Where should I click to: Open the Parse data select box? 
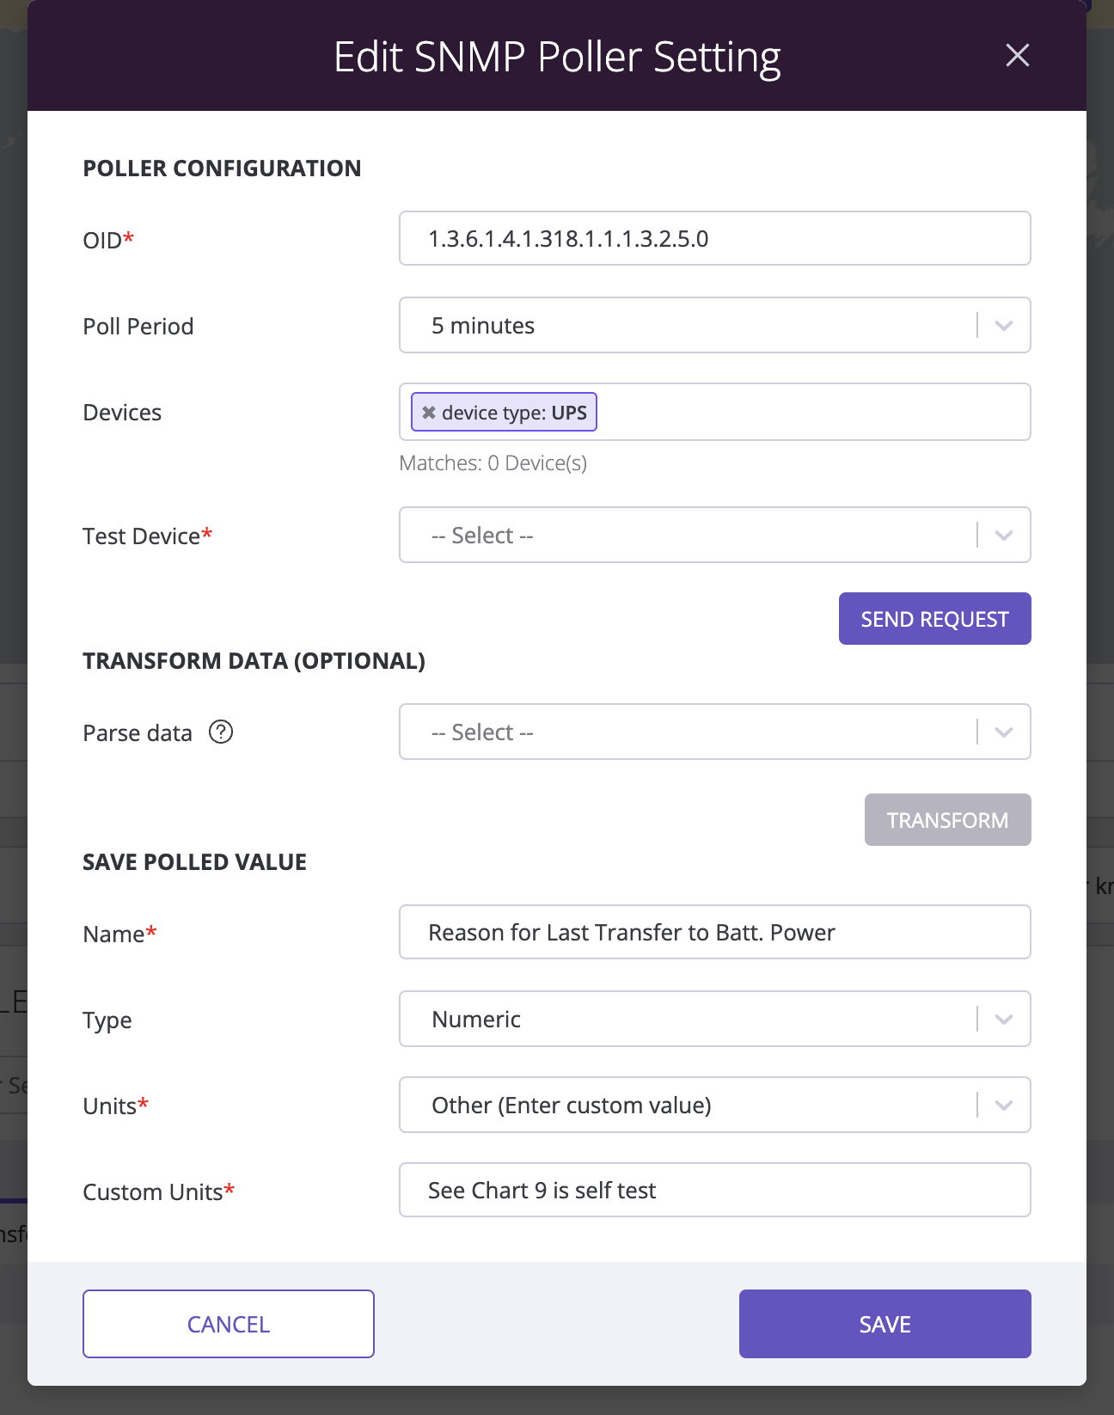(715, 732)
